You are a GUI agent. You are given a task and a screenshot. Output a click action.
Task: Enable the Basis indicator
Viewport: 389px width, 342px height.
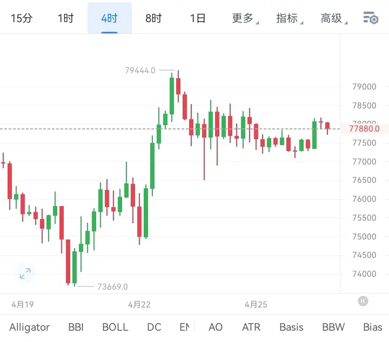(x=292, y=327)
